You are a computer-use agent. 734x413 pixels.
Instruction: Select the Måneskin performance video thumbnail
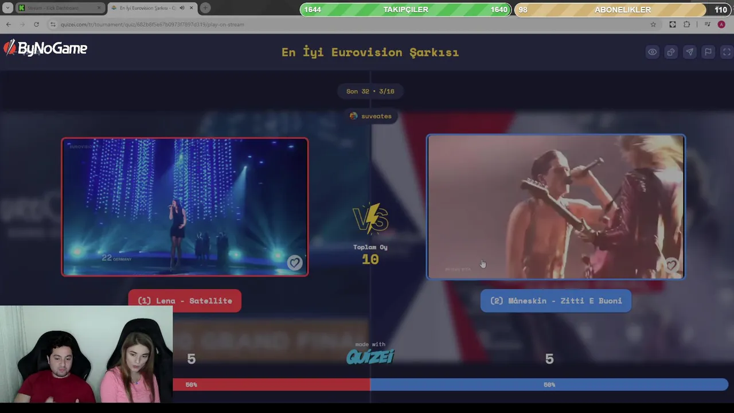pos(556,207)
